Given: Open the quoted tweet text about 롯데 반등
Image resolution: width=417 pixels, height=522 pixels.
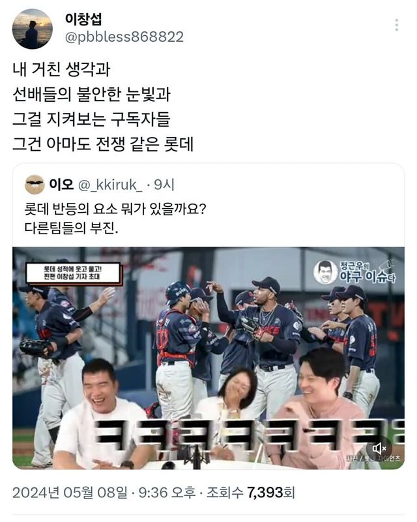Looking at the screenshot, I should (x=115, y=219).
